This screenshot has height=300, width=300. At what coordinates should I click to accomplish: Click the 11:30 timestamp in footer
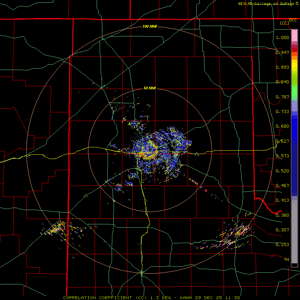[232, 298]
